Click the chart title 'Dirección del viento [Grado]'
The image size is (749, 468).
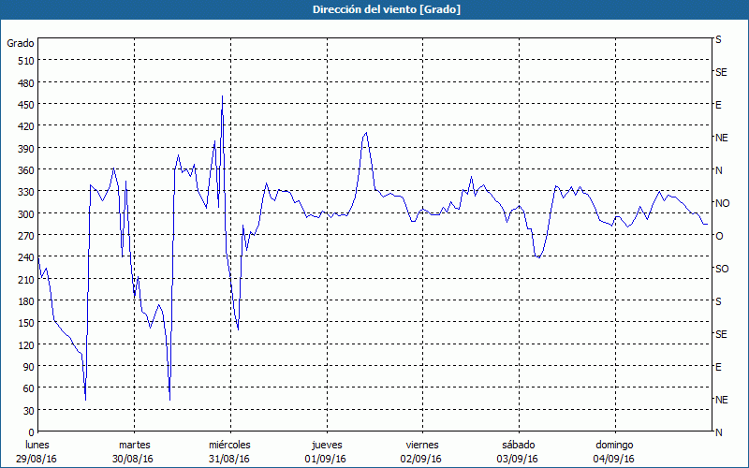pos(374,9)
